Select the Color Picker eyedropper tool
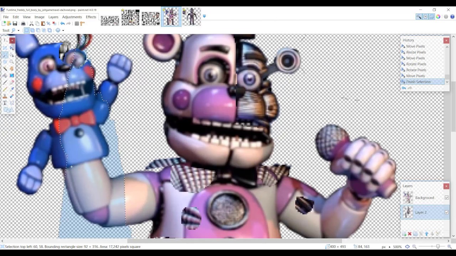The width and height of the screenshot is (456, 256). coord(12,89)
